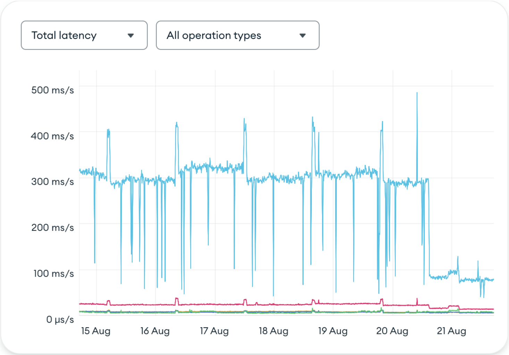
Task: Click the 400 ms/s y-axis label
Action: point(52,136)
